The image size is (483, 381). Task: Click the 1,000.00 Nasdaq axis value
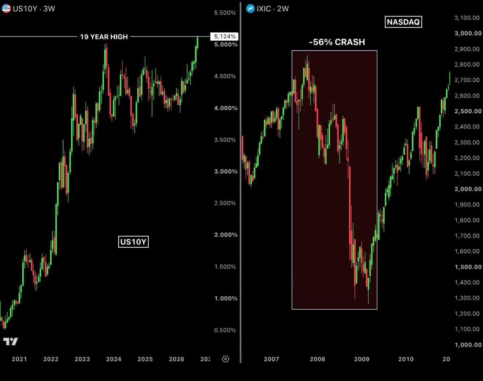click(x=468, y=345)
